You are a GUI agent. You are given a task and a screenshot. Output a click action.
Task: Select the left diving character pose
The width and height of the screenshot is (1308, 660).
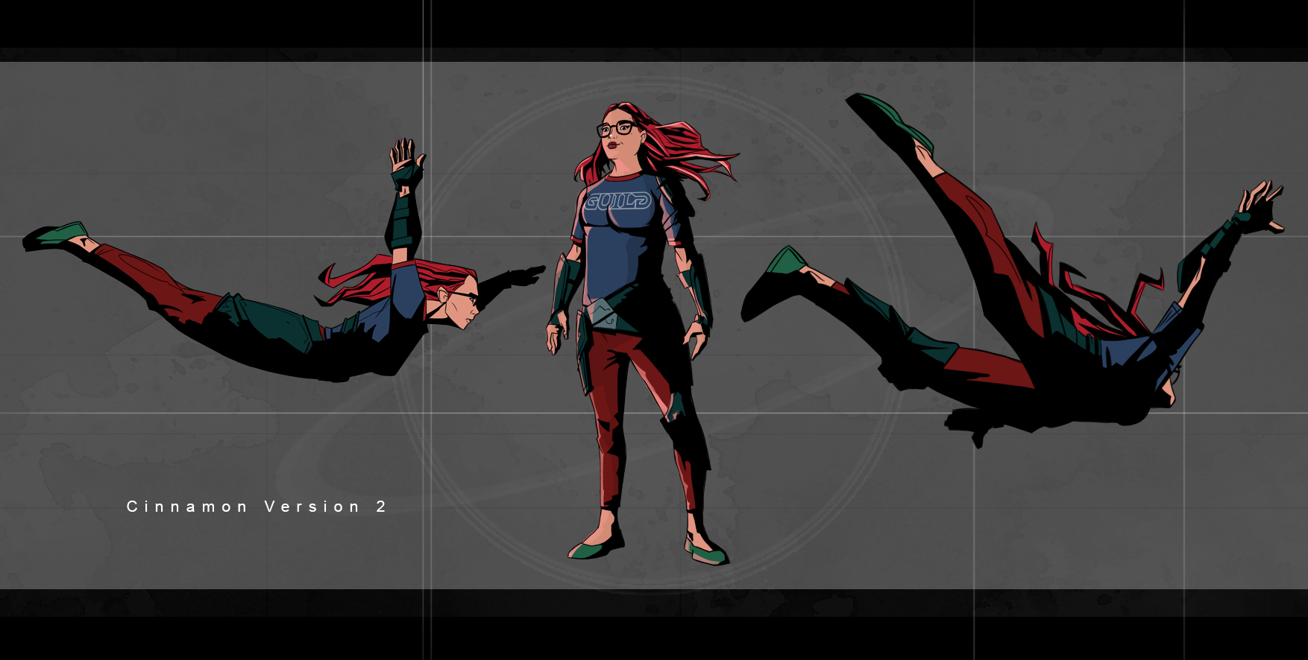284,259
